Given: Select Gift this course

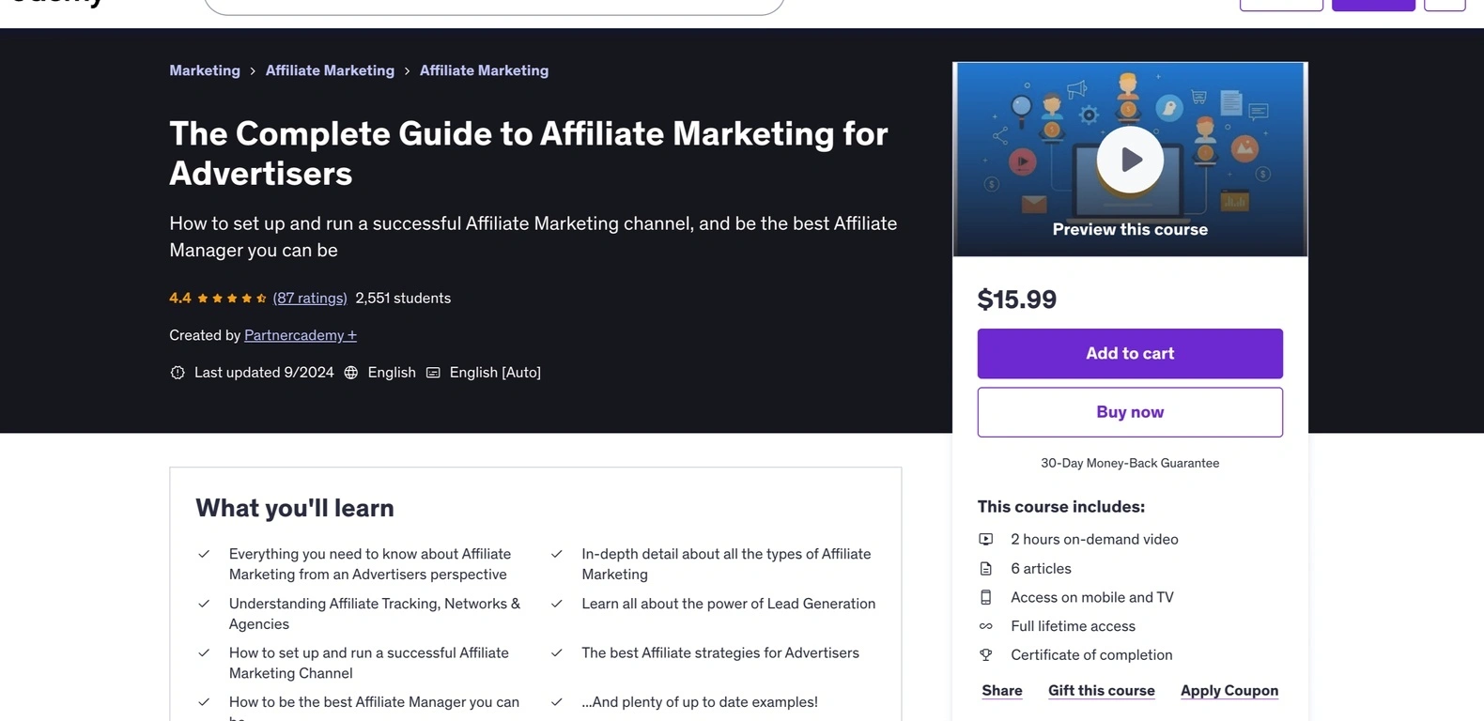Looking at the screenshot, I should 1102,691.
